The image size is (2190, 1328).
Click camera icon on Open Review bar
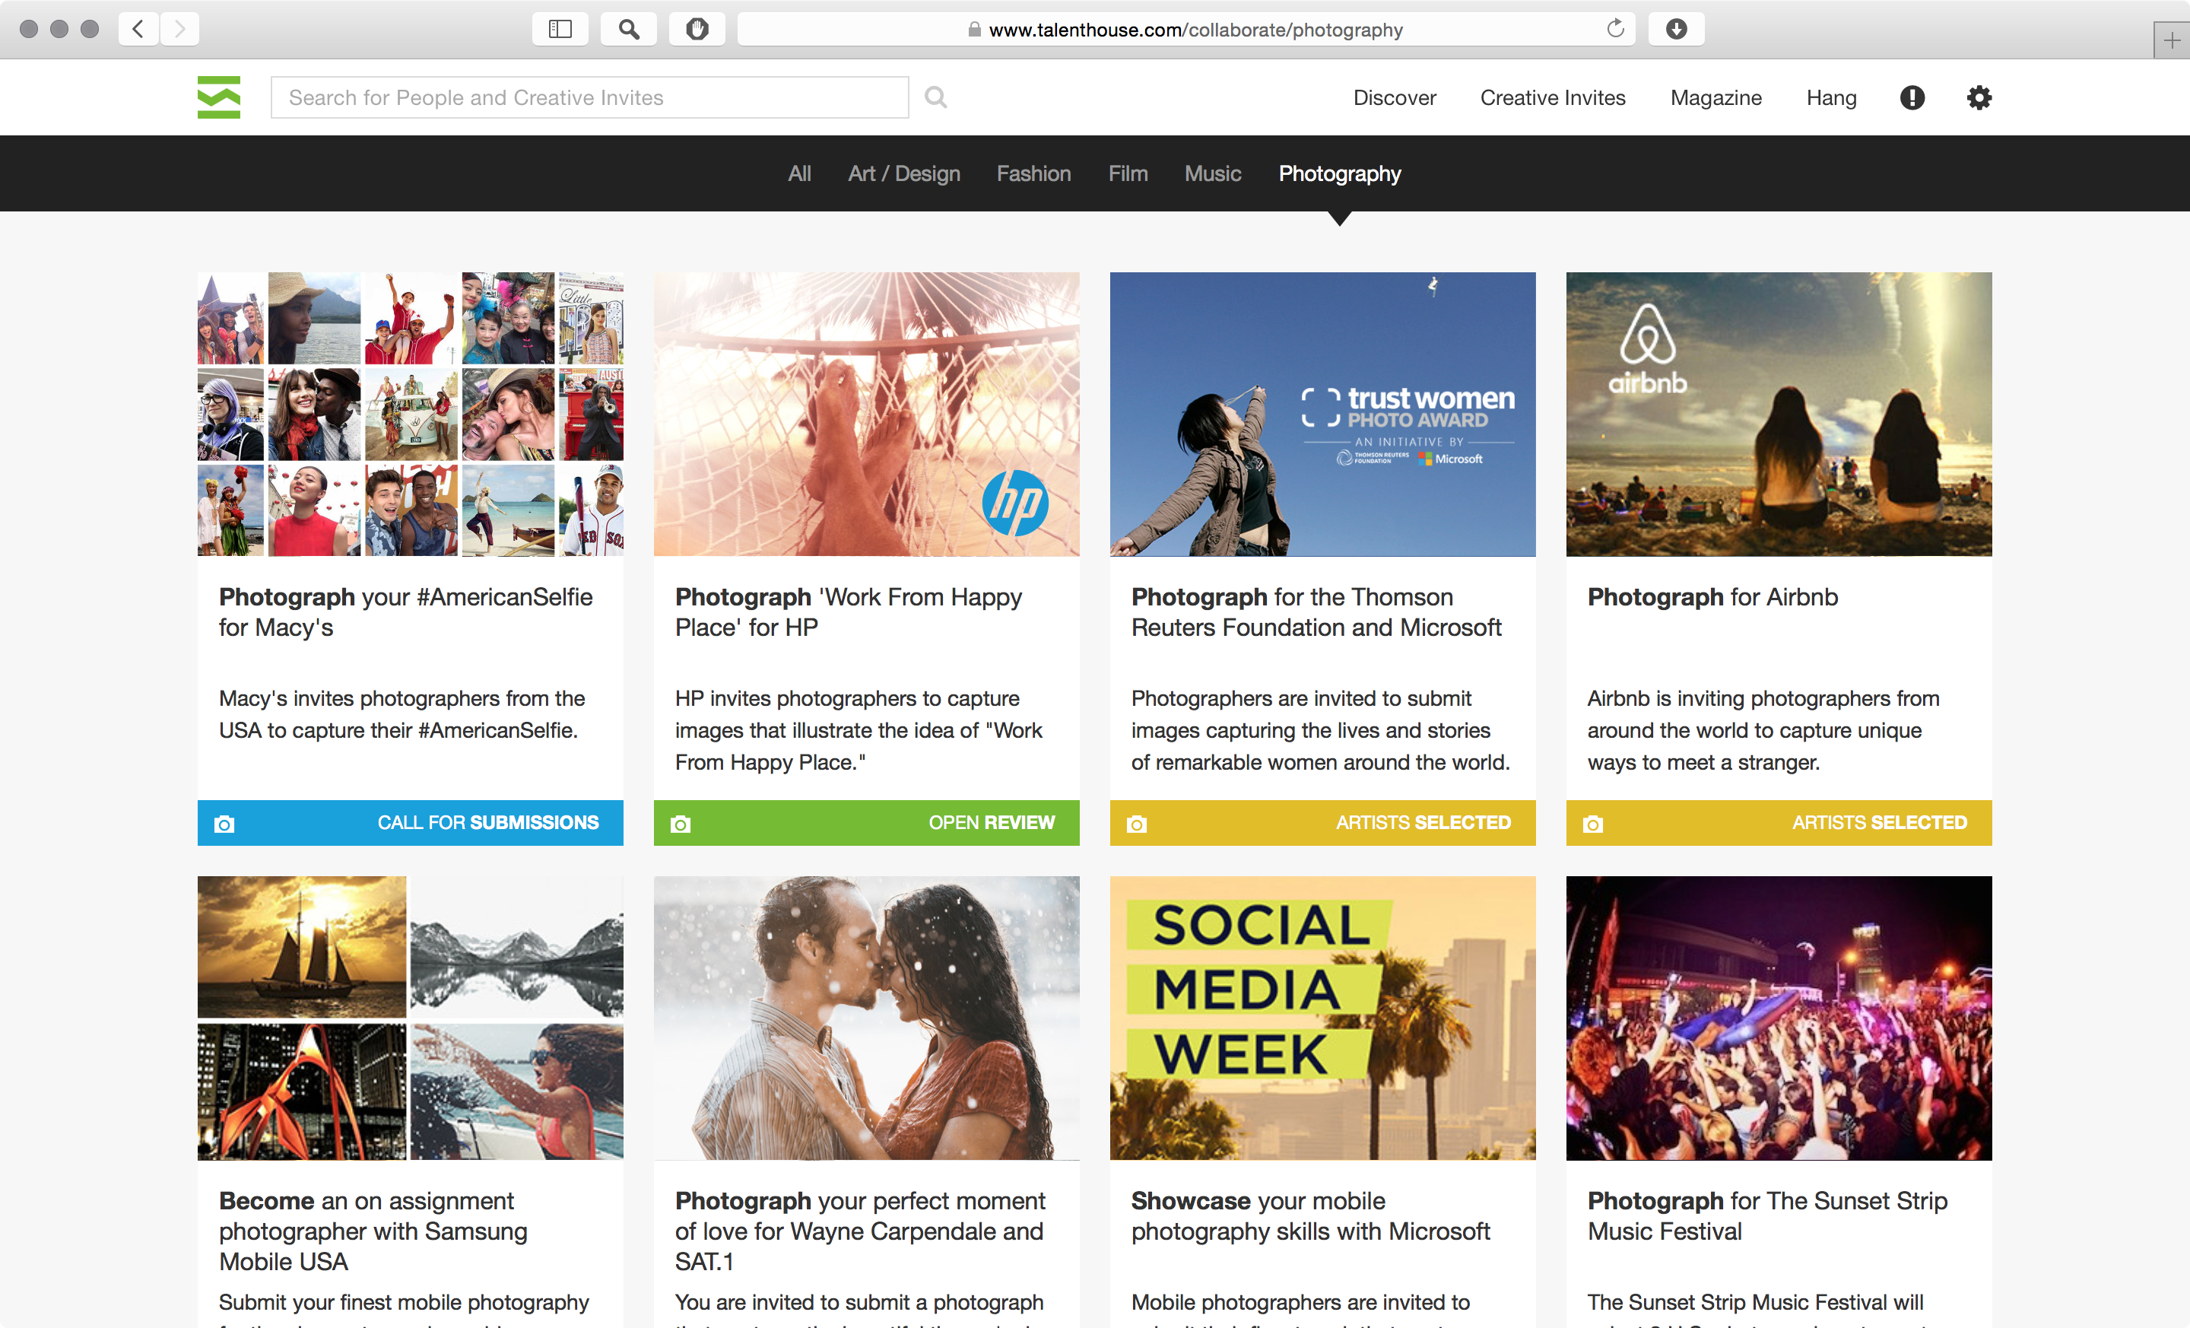coord(681,824)
